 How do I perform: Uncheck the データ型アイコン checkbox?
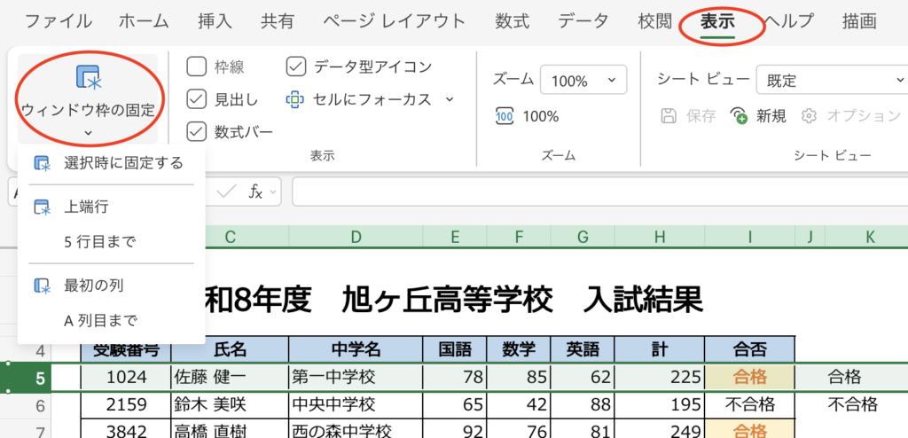coord(296,66)
